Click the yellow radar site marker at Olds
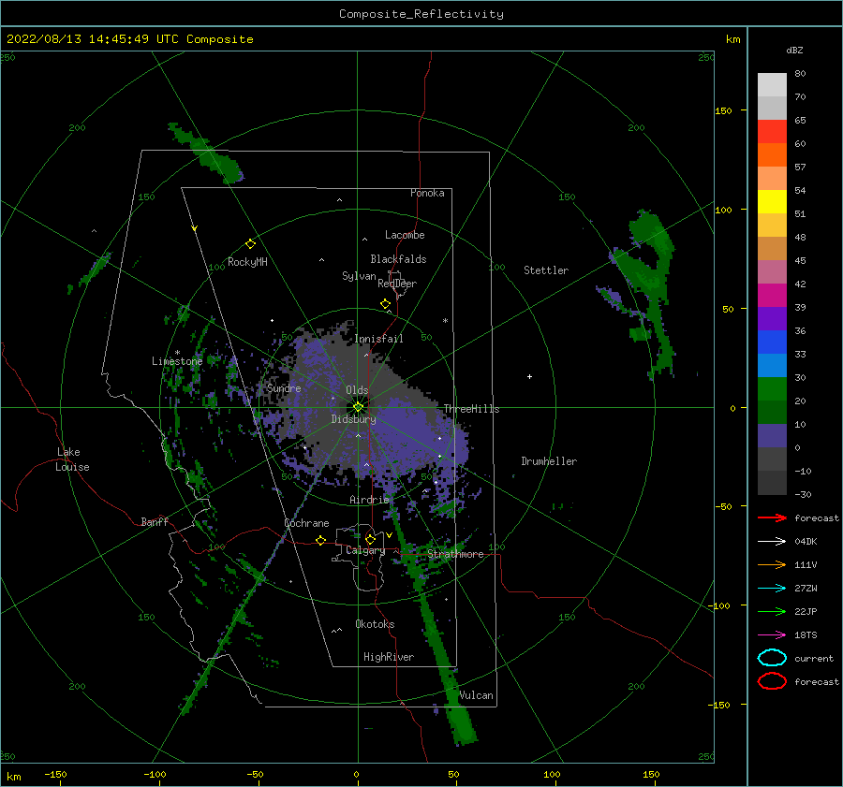Viewport: 843px width, 787px height. [x=358, y=407]
